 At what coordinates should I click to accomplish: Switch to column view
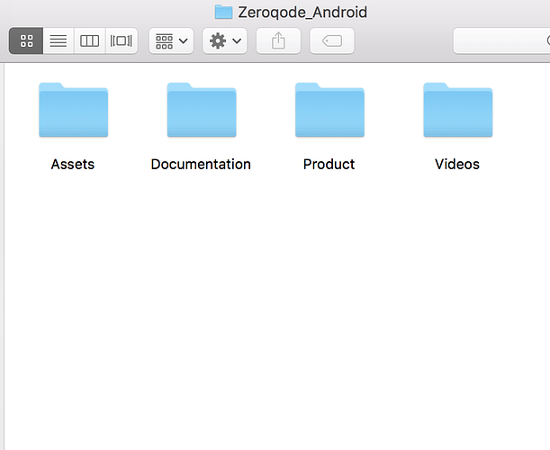[89, 40]
